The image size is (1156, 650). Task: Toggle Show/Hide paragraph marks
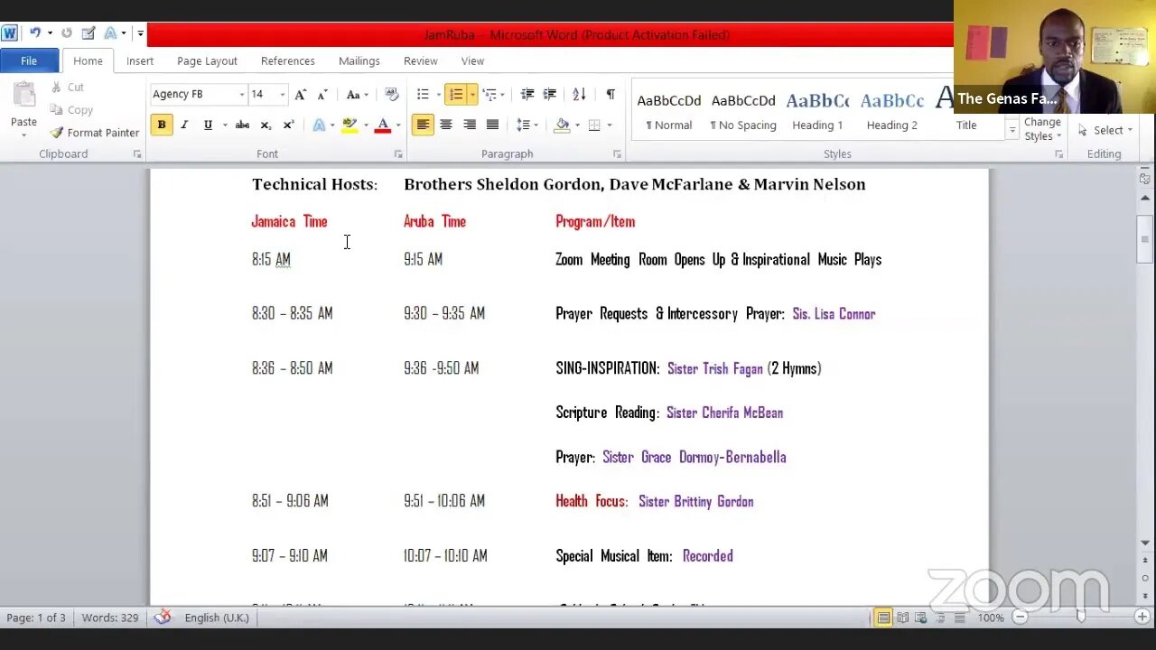(611, 94)
